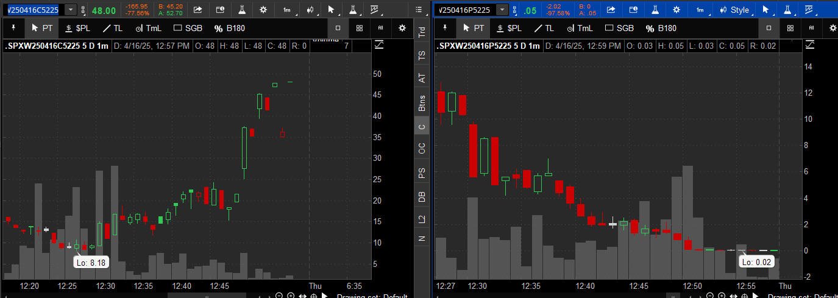Switch left chart to single-grid layout
This screenshot has width=838, height=298.
point(338,28)
